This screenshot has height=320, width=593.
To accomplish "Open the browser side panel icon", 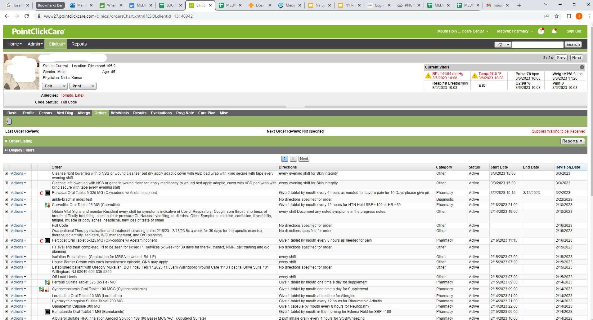I will point(569,16).
